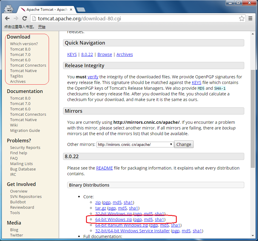Open Tomcat Native under Download
The image size is (258, 241).
click(23, 71)
